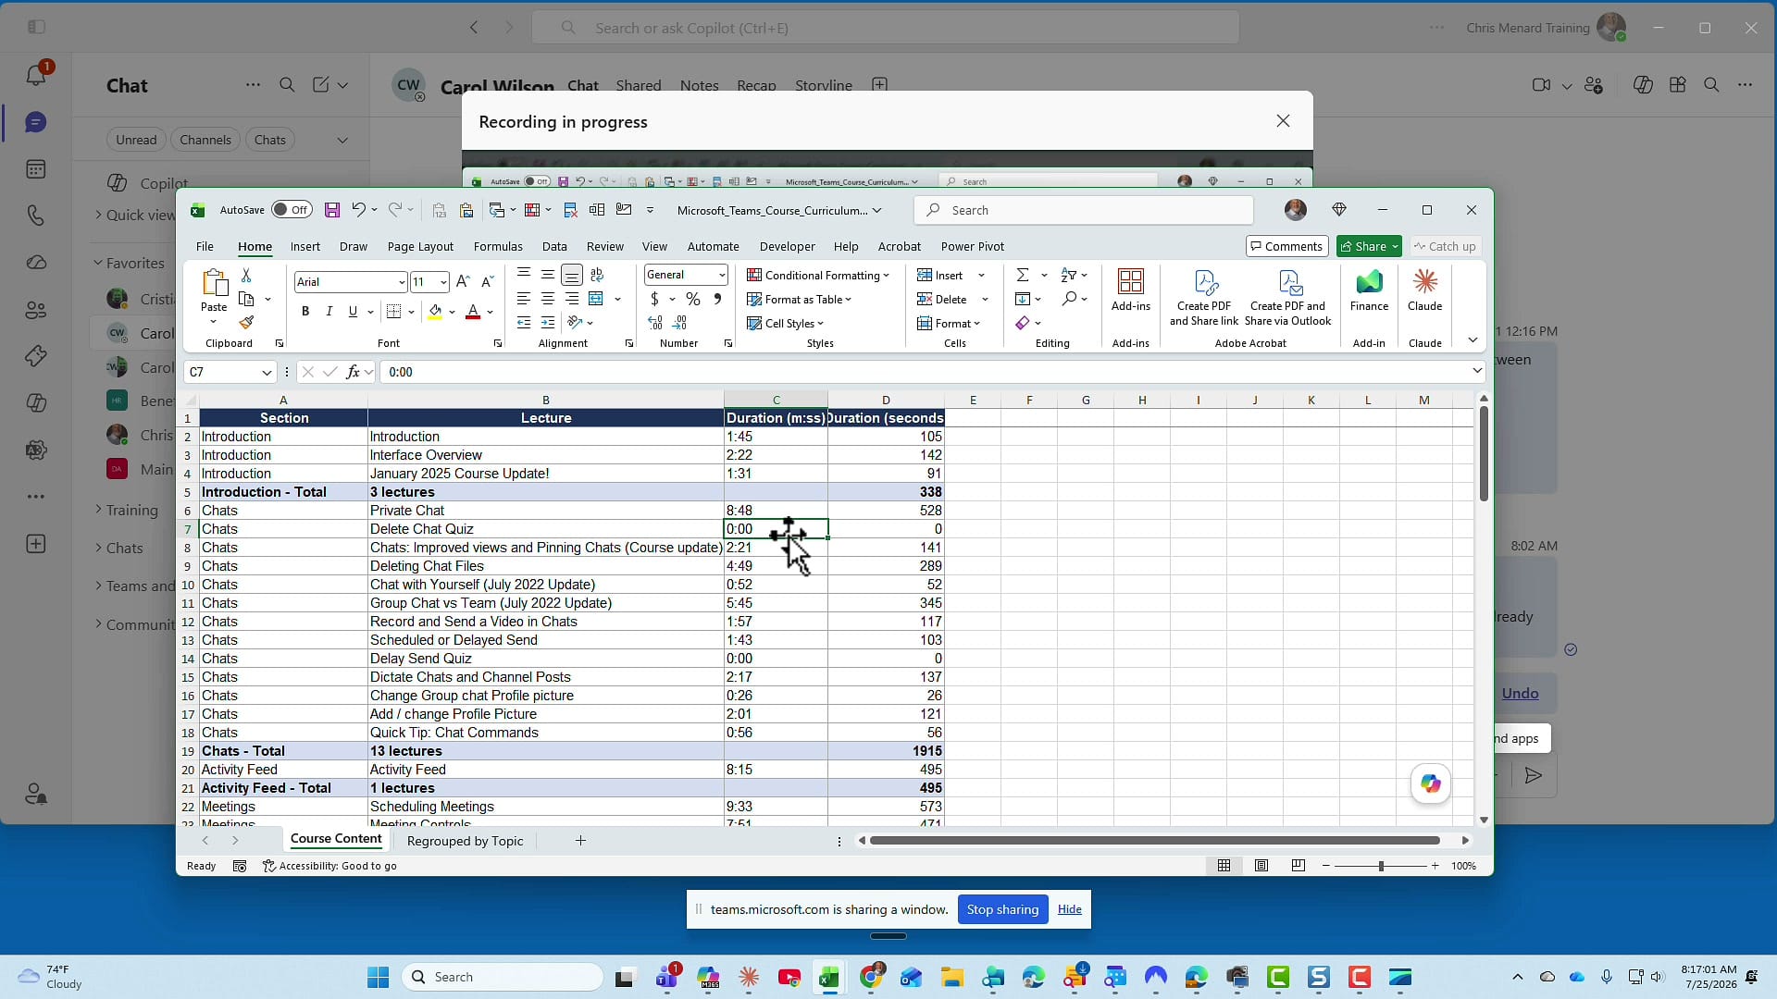The height and width of the screenshot is (999, 1777).
Task: Click the Teams video call camera icon
Action: [x=1541, y=85]
